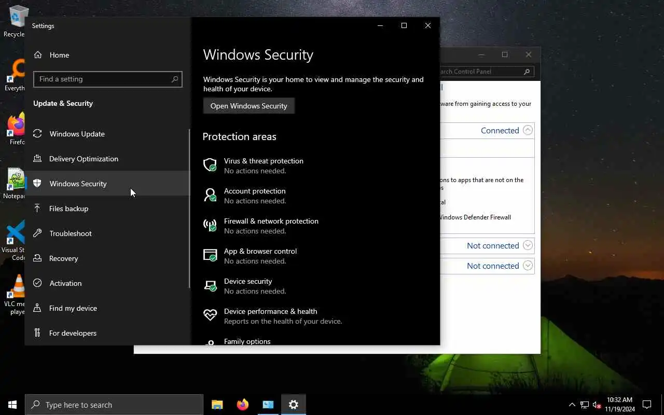Click the Device security laptop icon

(x=210, y=285)
